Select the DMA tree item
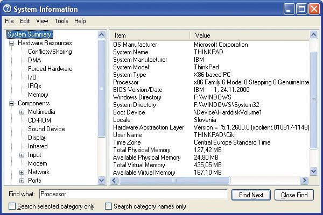The width and height of the screenshot is (323, 215). click(x=34, y=60)
